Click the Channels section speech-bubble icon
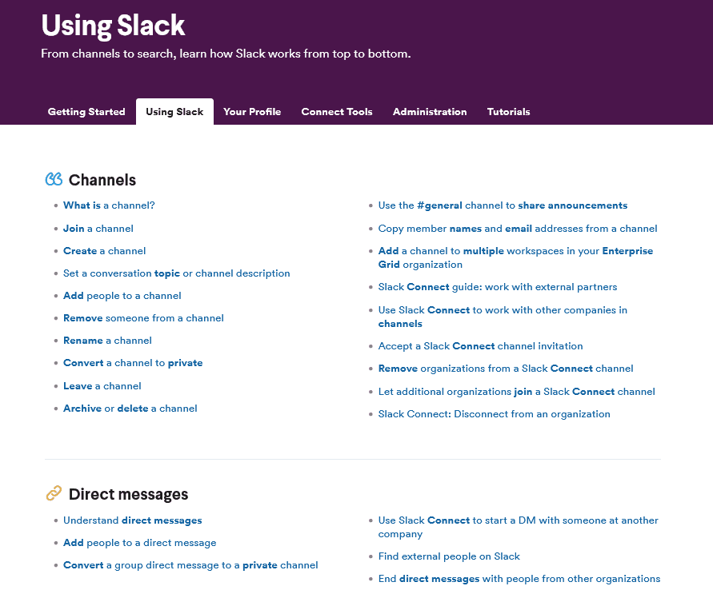The height and width of the screenshot is (606, 713). click(x=54, y=180)
